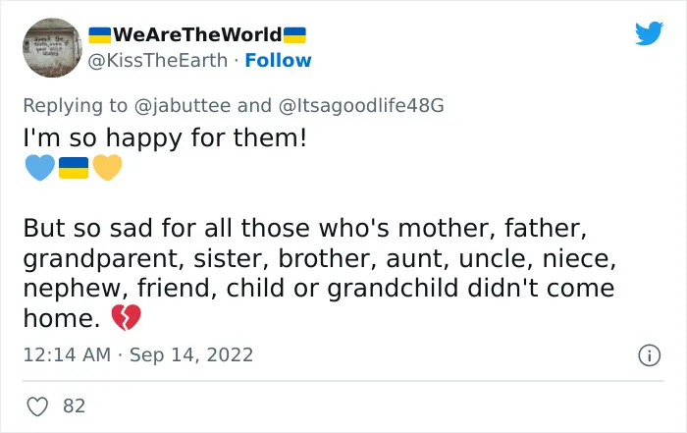This screenshot has height=433, width=687.
Task: Click the flag before WeAreTheWorld name
Action: point(100,35)
